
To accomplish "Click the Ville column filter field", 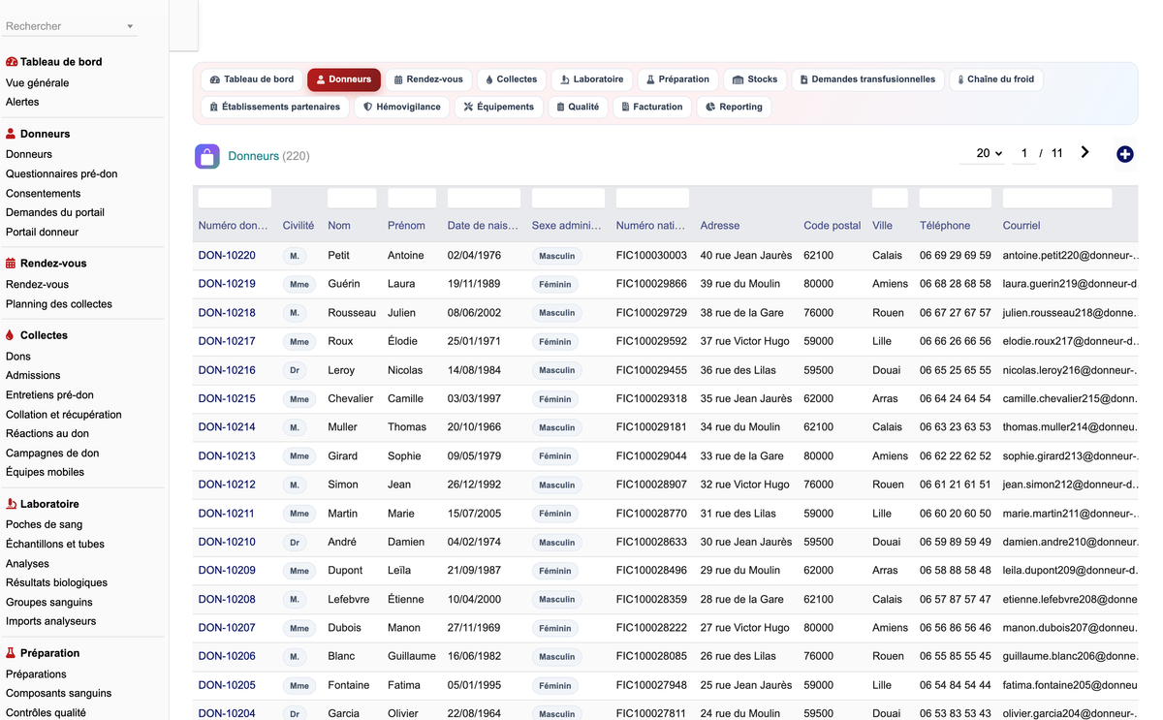I will [890, 199].
